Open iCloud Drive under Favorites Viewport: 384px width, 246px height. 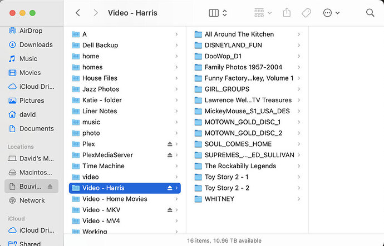(31, 87)
